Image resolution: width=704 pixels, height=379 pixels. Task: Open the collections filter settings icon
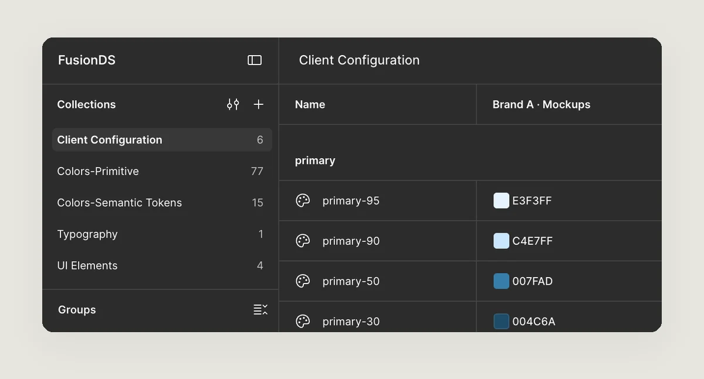233,104
